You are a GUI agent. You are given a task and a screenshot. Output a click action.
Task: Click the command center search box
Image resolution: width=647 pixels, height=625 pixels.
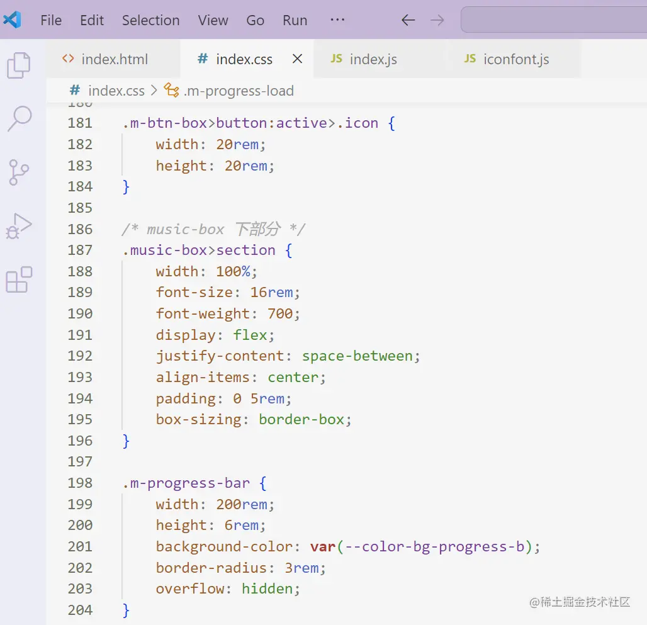pos(554,20)
